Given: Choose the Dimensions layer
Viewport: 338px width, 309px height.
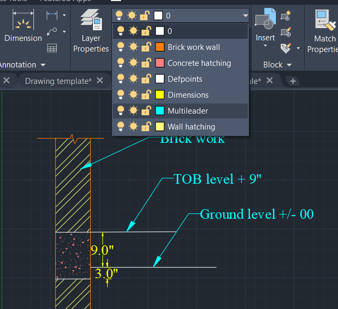Looking at the screenshot, I should (180, 95).
